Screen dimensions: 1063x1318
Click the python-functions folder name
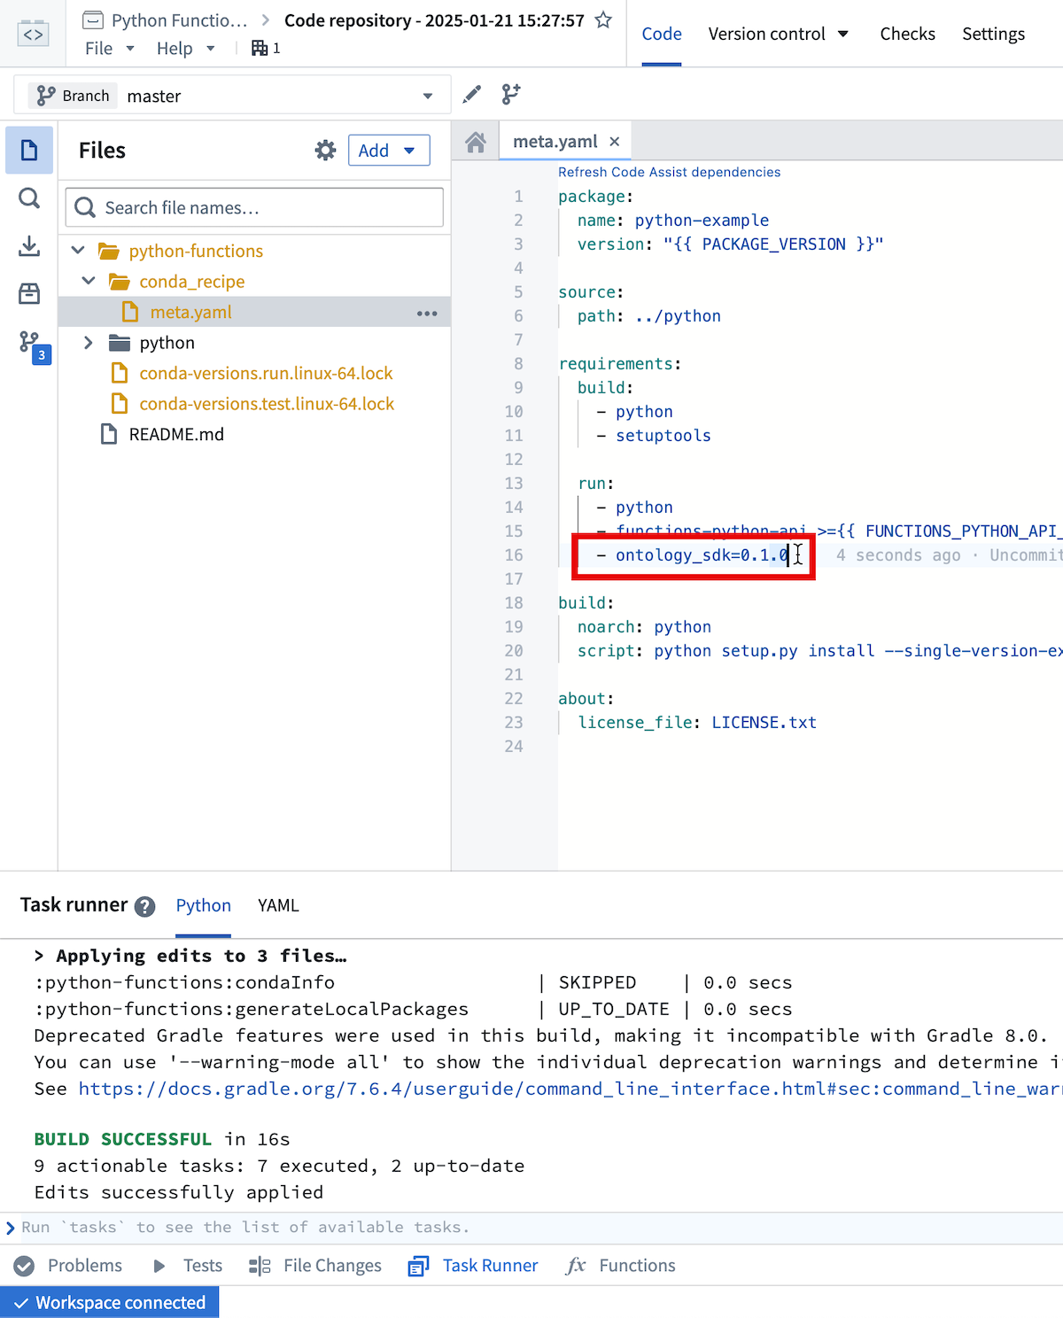pyautogui.click(x=196, y=251)
